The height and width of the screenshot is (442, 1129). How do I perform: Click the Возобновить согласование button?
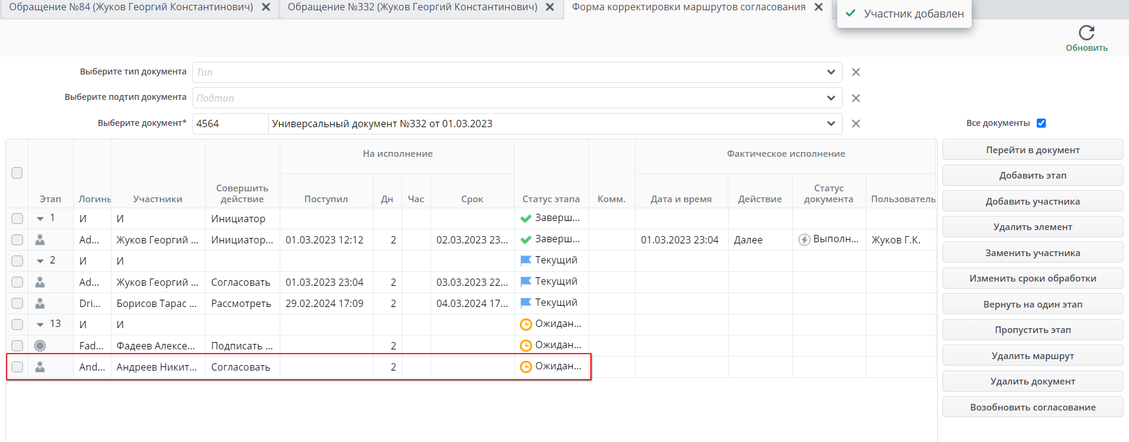click(1033, 407)
